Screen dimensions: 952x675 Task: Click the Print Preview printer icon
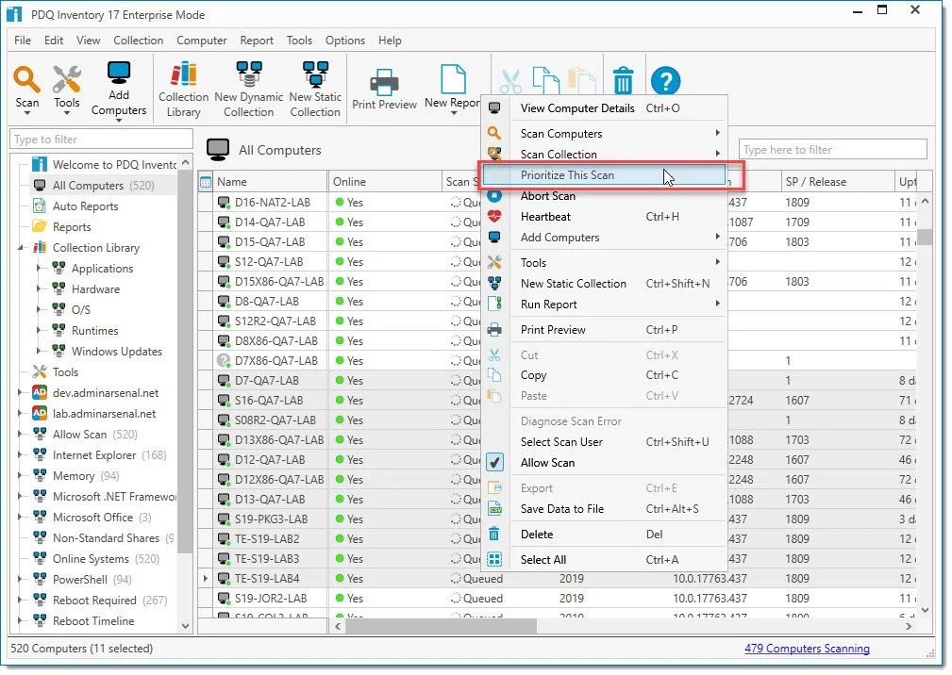click(x=384, y=82)
